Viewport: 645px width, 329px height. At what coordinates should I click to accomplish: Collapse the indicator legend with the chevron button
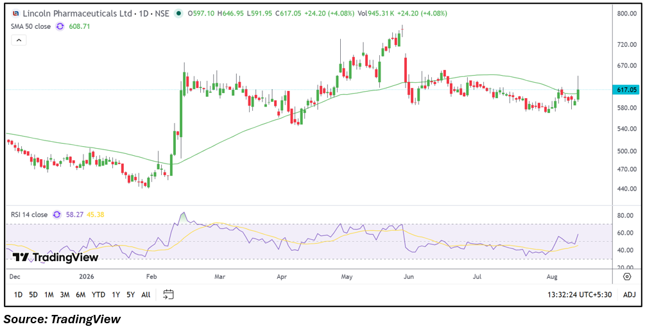[19, 40]
